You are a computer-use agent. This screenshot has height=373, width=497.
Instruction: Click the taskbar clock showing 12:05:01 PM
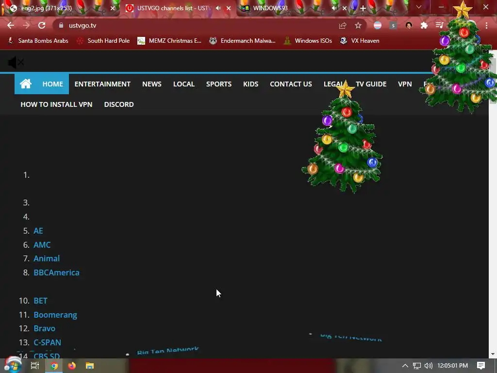pyautogui.click(x=452, y=366)
